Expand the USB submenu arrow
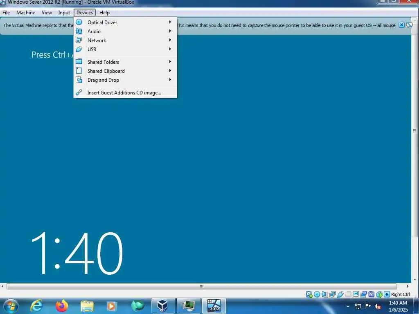 170,49
